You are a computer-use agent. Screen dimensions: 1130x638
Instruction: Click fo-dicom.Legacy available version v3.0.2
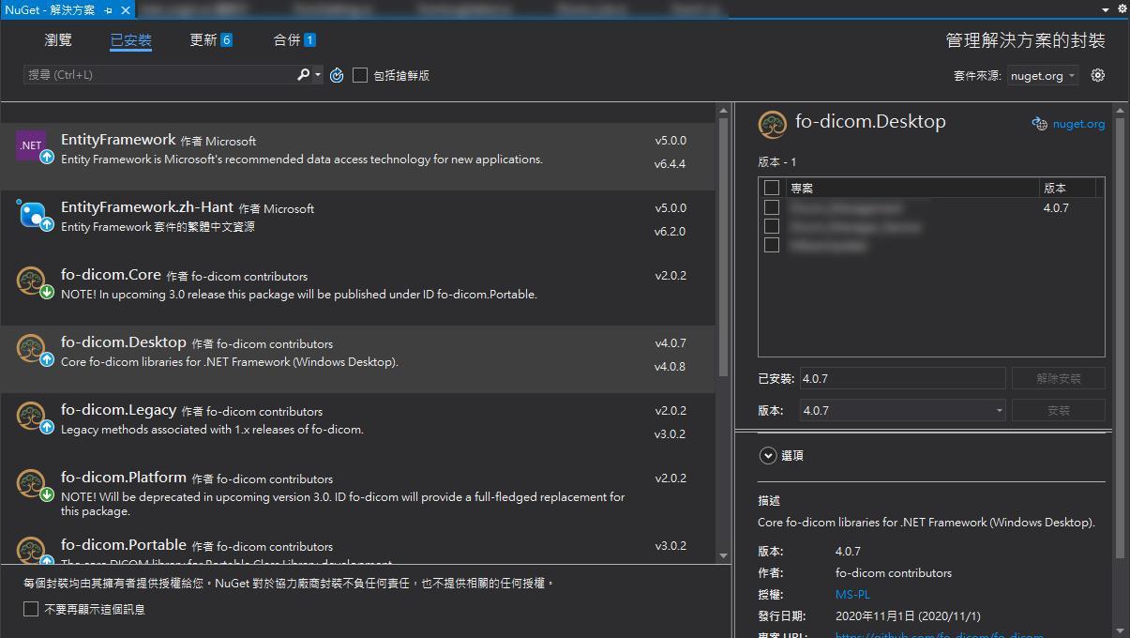[x=670, y=434]
